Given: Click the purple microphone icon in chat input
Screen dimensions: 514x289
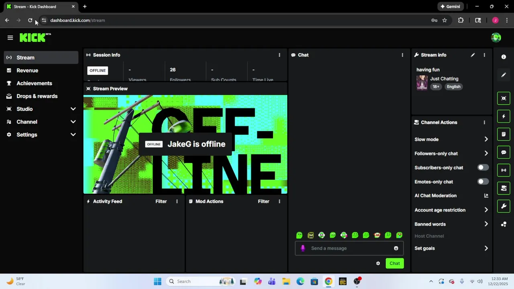Looking at the screenshot, I should point(303,248).
